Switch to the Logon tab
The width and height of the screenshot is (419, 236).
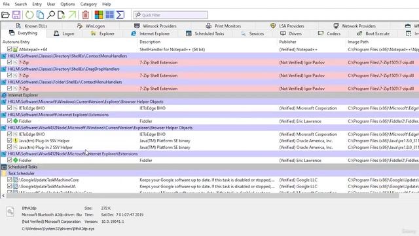pyautogui.click(x=64, y=33)
